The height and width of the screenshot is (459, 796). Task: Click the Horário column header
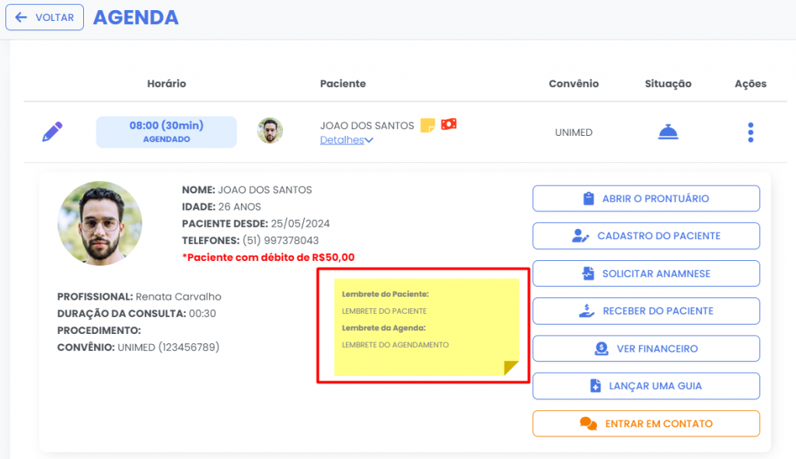[166, 84]
